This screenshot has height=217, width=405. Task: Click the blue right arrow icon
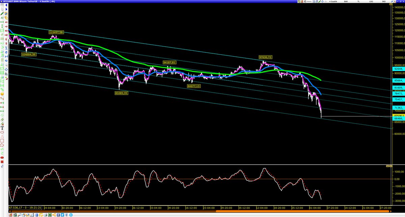pos(6,9)
